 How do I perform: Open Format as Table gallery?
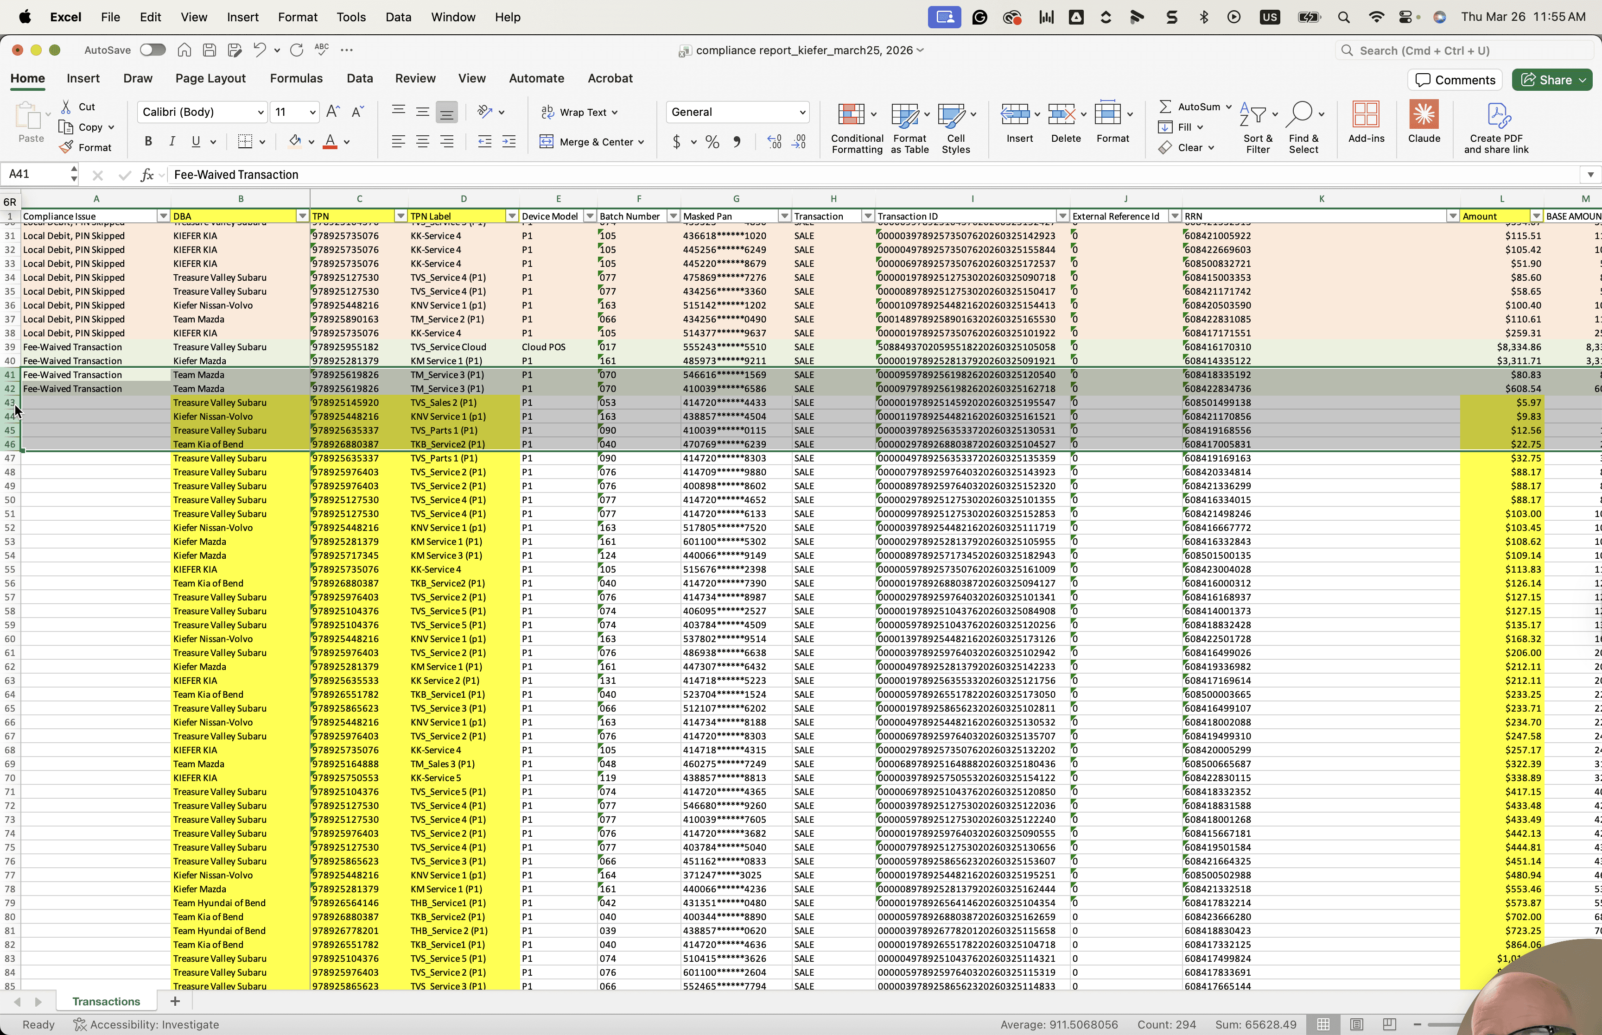(909, 128)
